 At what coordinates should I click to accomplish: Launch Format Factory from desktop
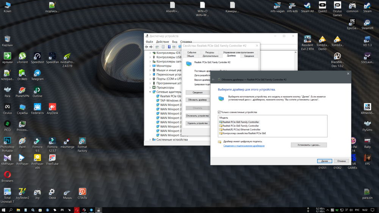click(82, 141)
